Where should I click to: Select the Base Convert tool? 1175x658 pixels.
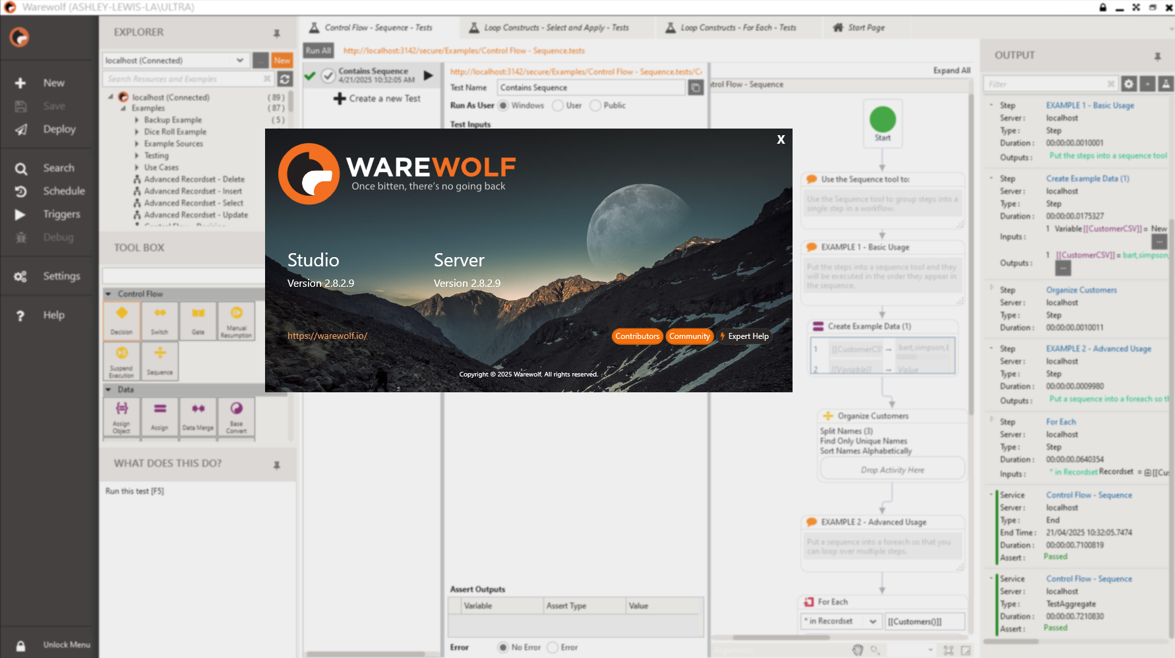[x=236, y=417]
